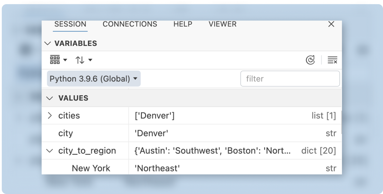Select the New York entry
Viewport: 383px width, 194px height.
91,168
